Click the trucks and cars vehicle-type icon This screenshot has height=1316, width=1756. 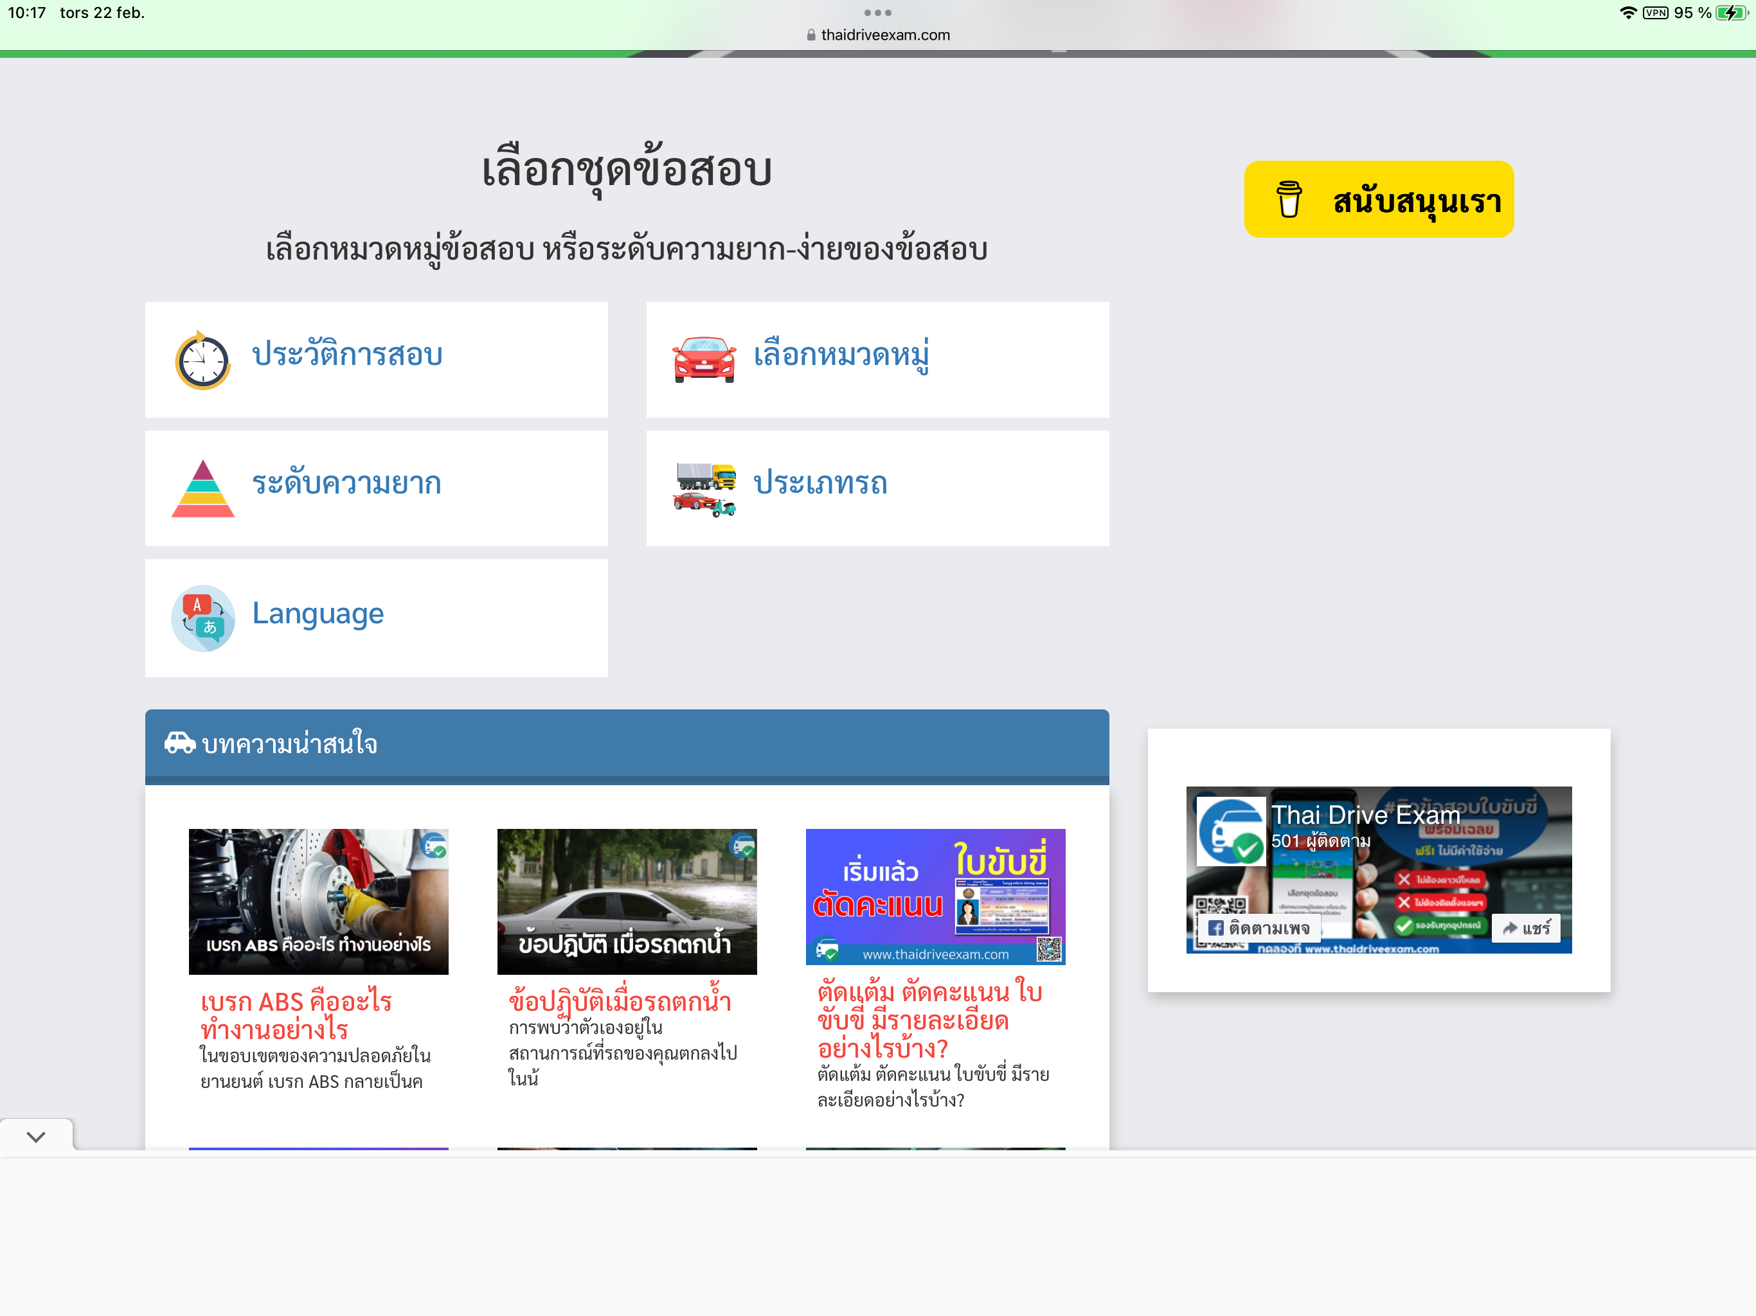click(705, 489)
